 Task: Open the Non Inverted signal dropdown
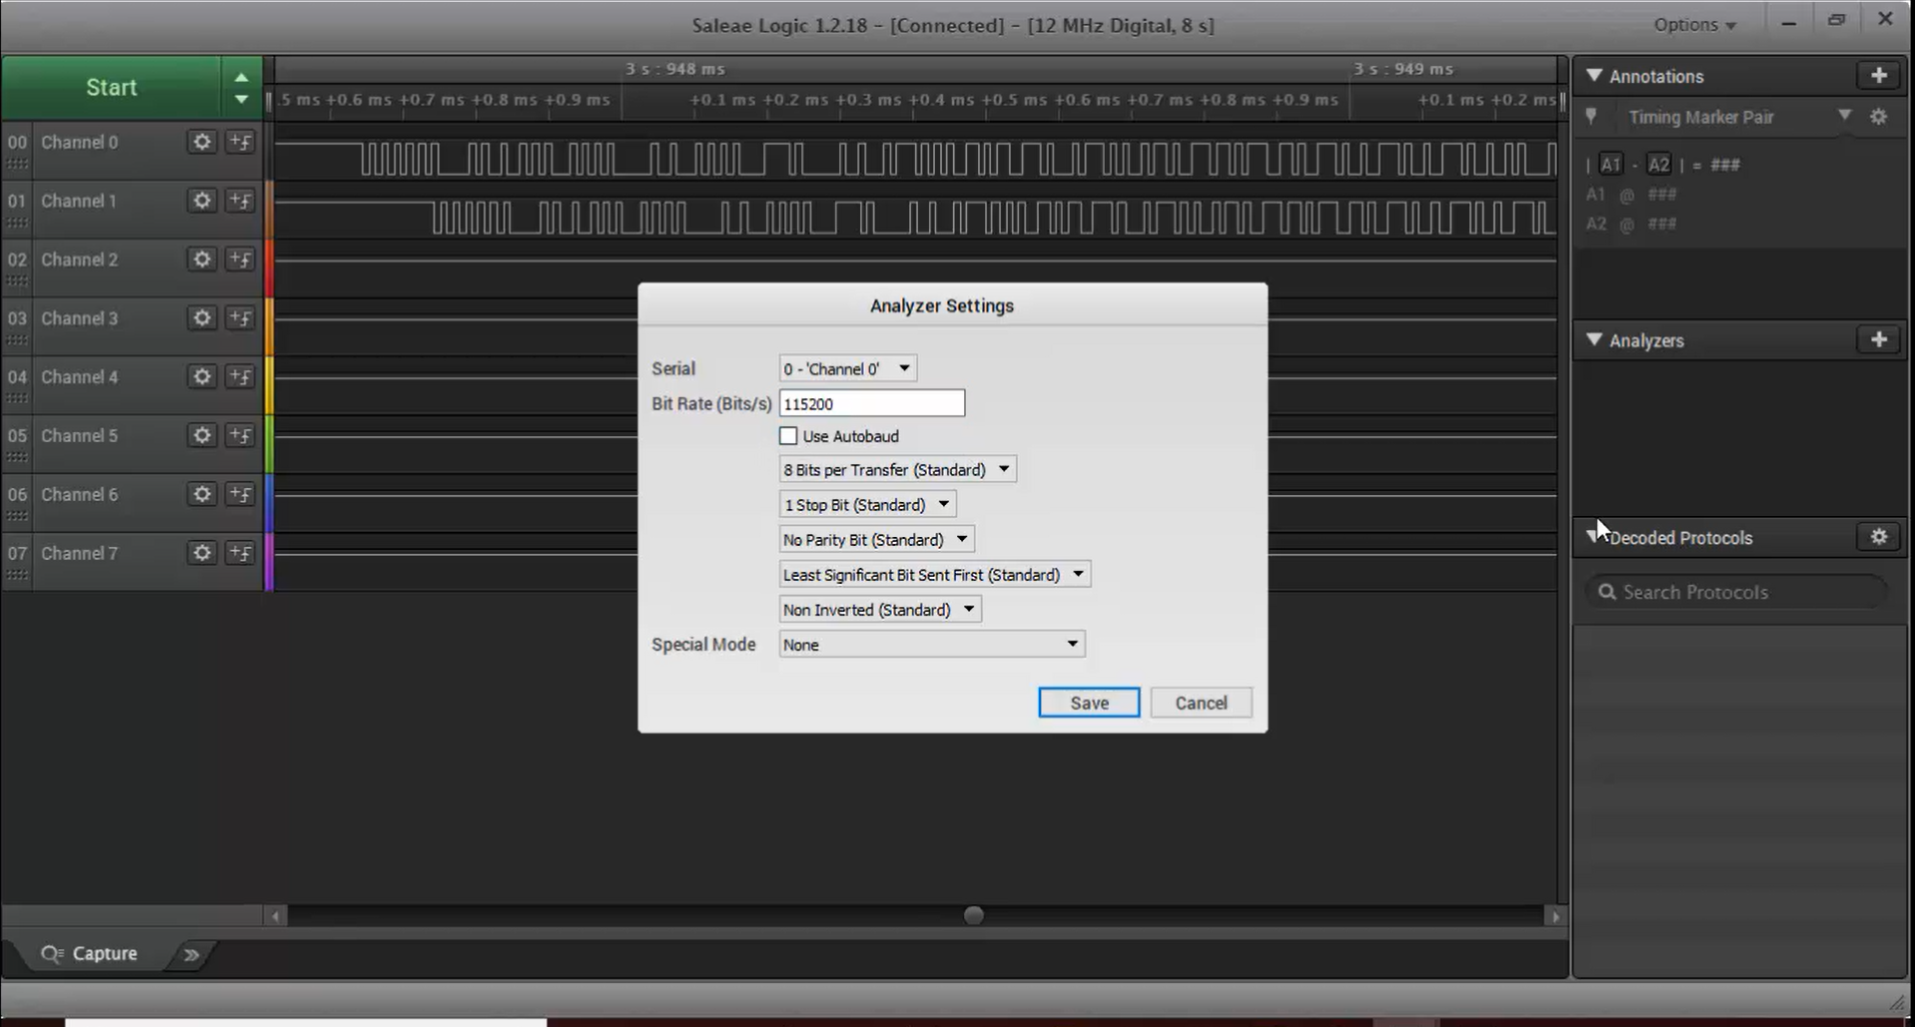coord(880,609)
